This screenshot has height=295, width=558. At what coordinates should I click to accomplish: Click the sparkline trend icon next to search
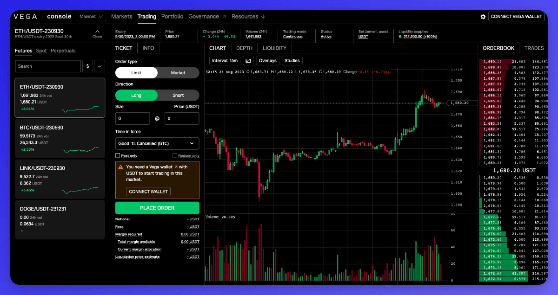pyautogui.click(x=100, y=66)
